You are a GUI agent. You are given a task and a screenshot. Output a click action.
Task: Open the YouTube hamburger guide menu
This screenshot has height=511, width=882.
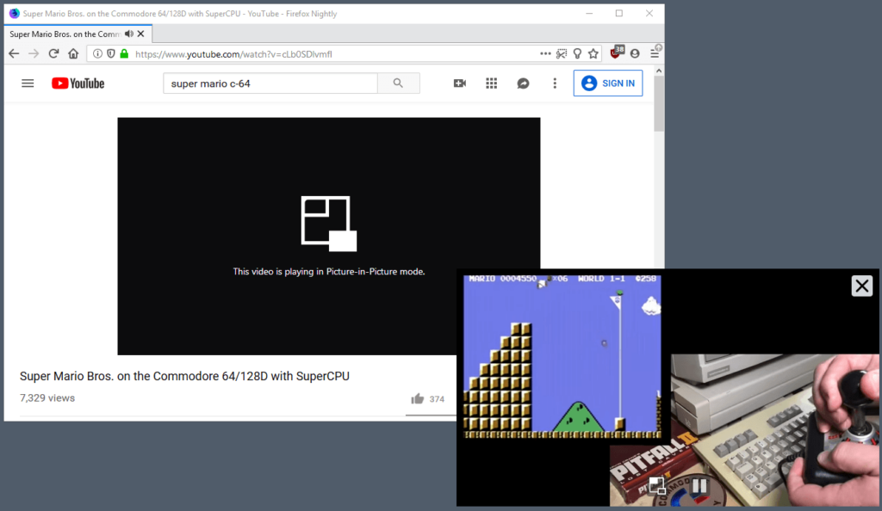(x=28, y=83)
